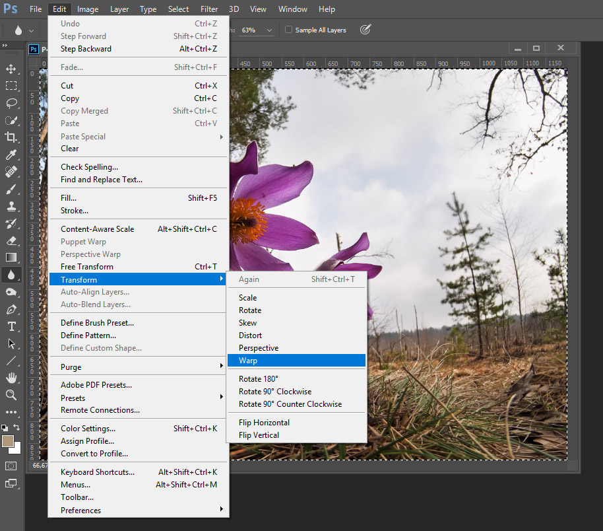Switch to the Hand tool

[x=11, y=378]
